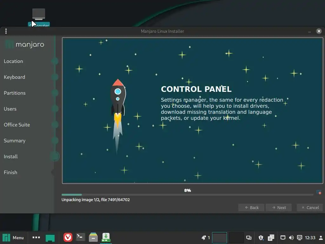Open the Manjaro Menu launcher

[13, 238]
